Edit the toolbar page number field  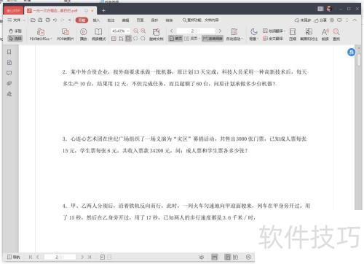(196, 31)
